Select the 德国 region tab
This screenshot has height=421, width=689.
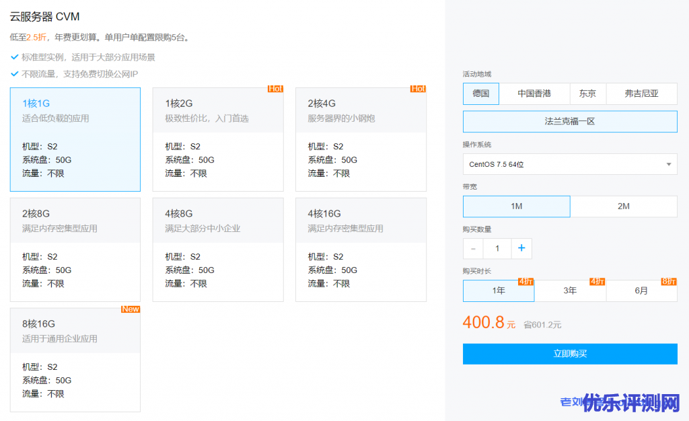coord(481,93)
